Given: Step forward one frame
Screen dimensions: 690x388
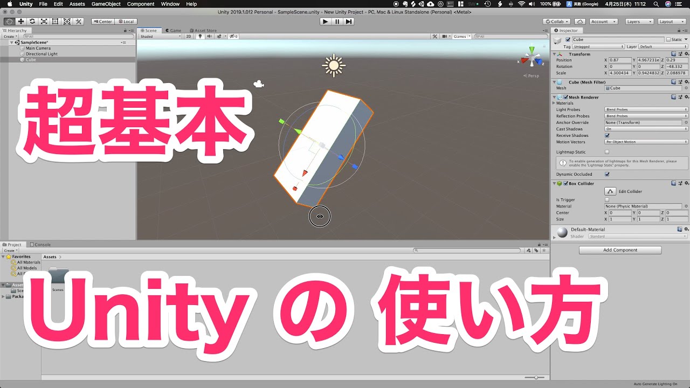Looking at the screenshot, I should tap(349, 22).
